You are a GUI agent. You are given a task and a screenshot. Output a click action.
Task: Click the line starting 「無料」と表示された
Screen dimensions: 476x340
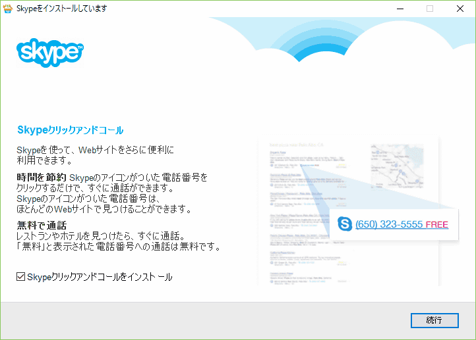pos(119,247)
